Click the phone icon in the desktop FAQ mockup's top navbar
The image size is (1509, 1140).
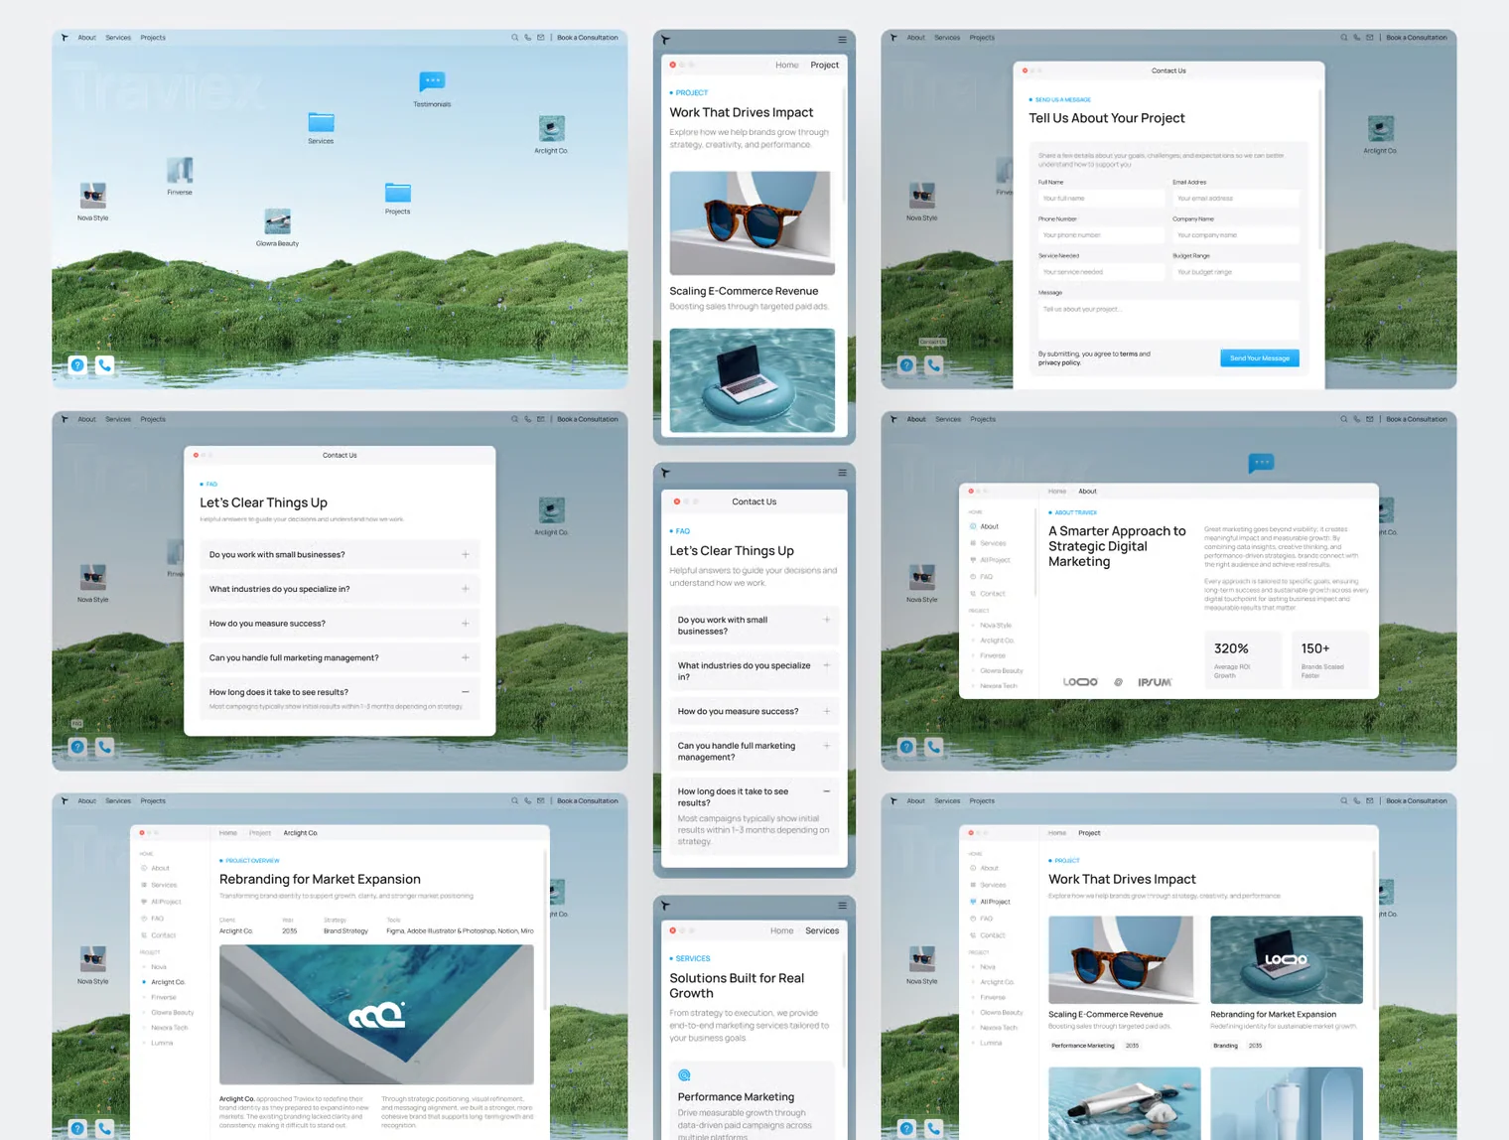click(528, 419)
